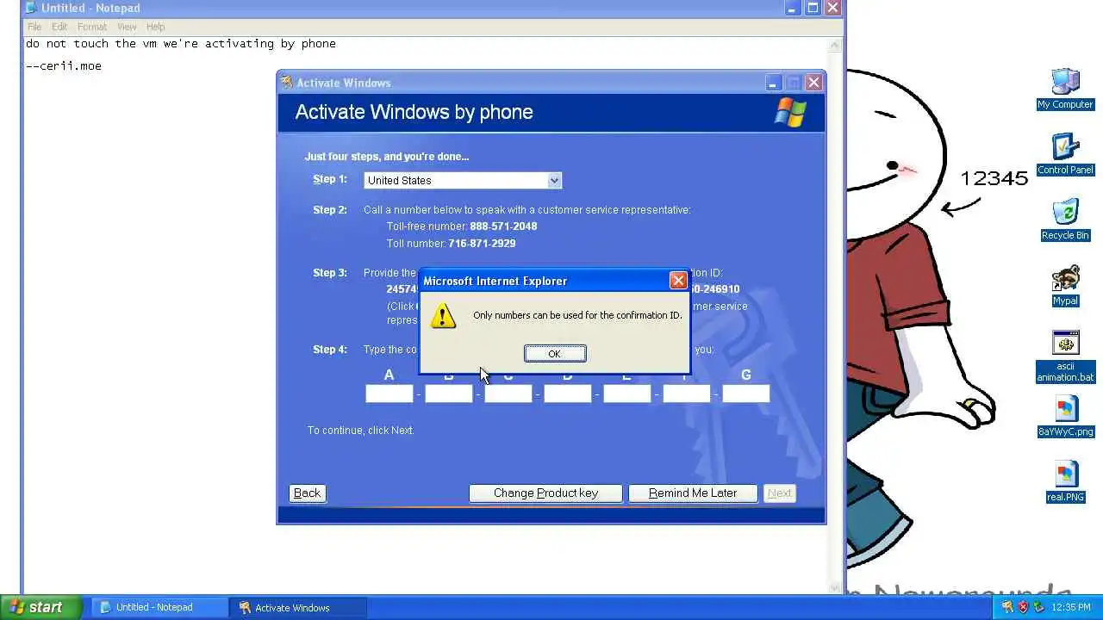Open Control Panel desktop icon
Image resolution: width=1103 pixels, height=620 pixels.
pos(1065,155)
